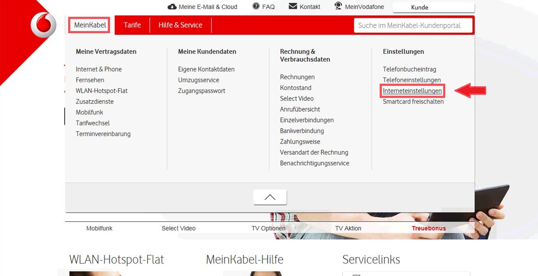Open Umzugsservice entry
Image resolution: width=538 pixels, height=276 pixels.
198,80
